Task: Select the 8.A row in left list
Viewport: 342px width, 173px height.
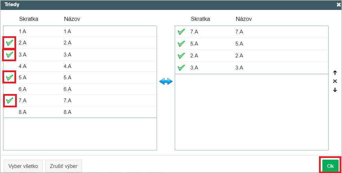Action: coord(80,112)
